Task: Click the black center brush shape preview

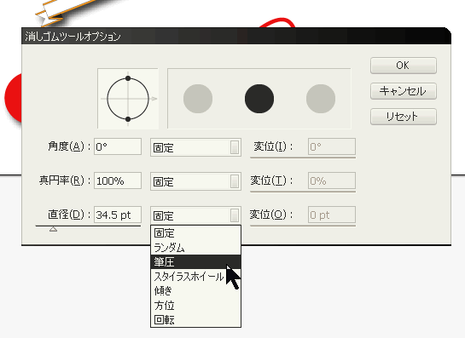Action: [x=259, y=99]
